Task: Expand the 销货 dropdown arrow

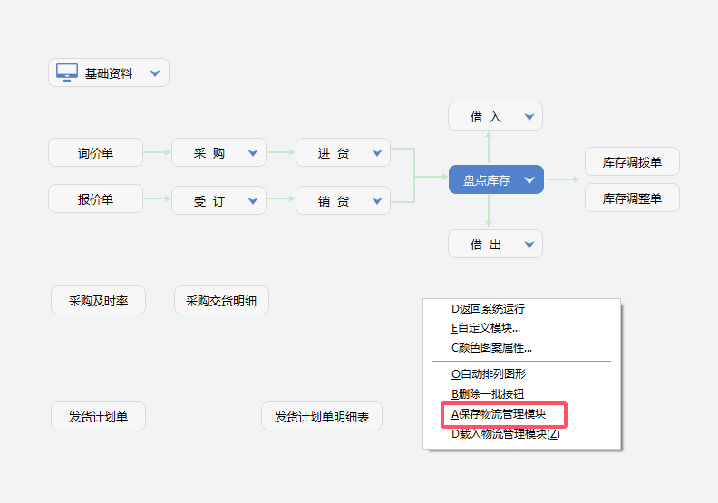Action: pos(377,200)
